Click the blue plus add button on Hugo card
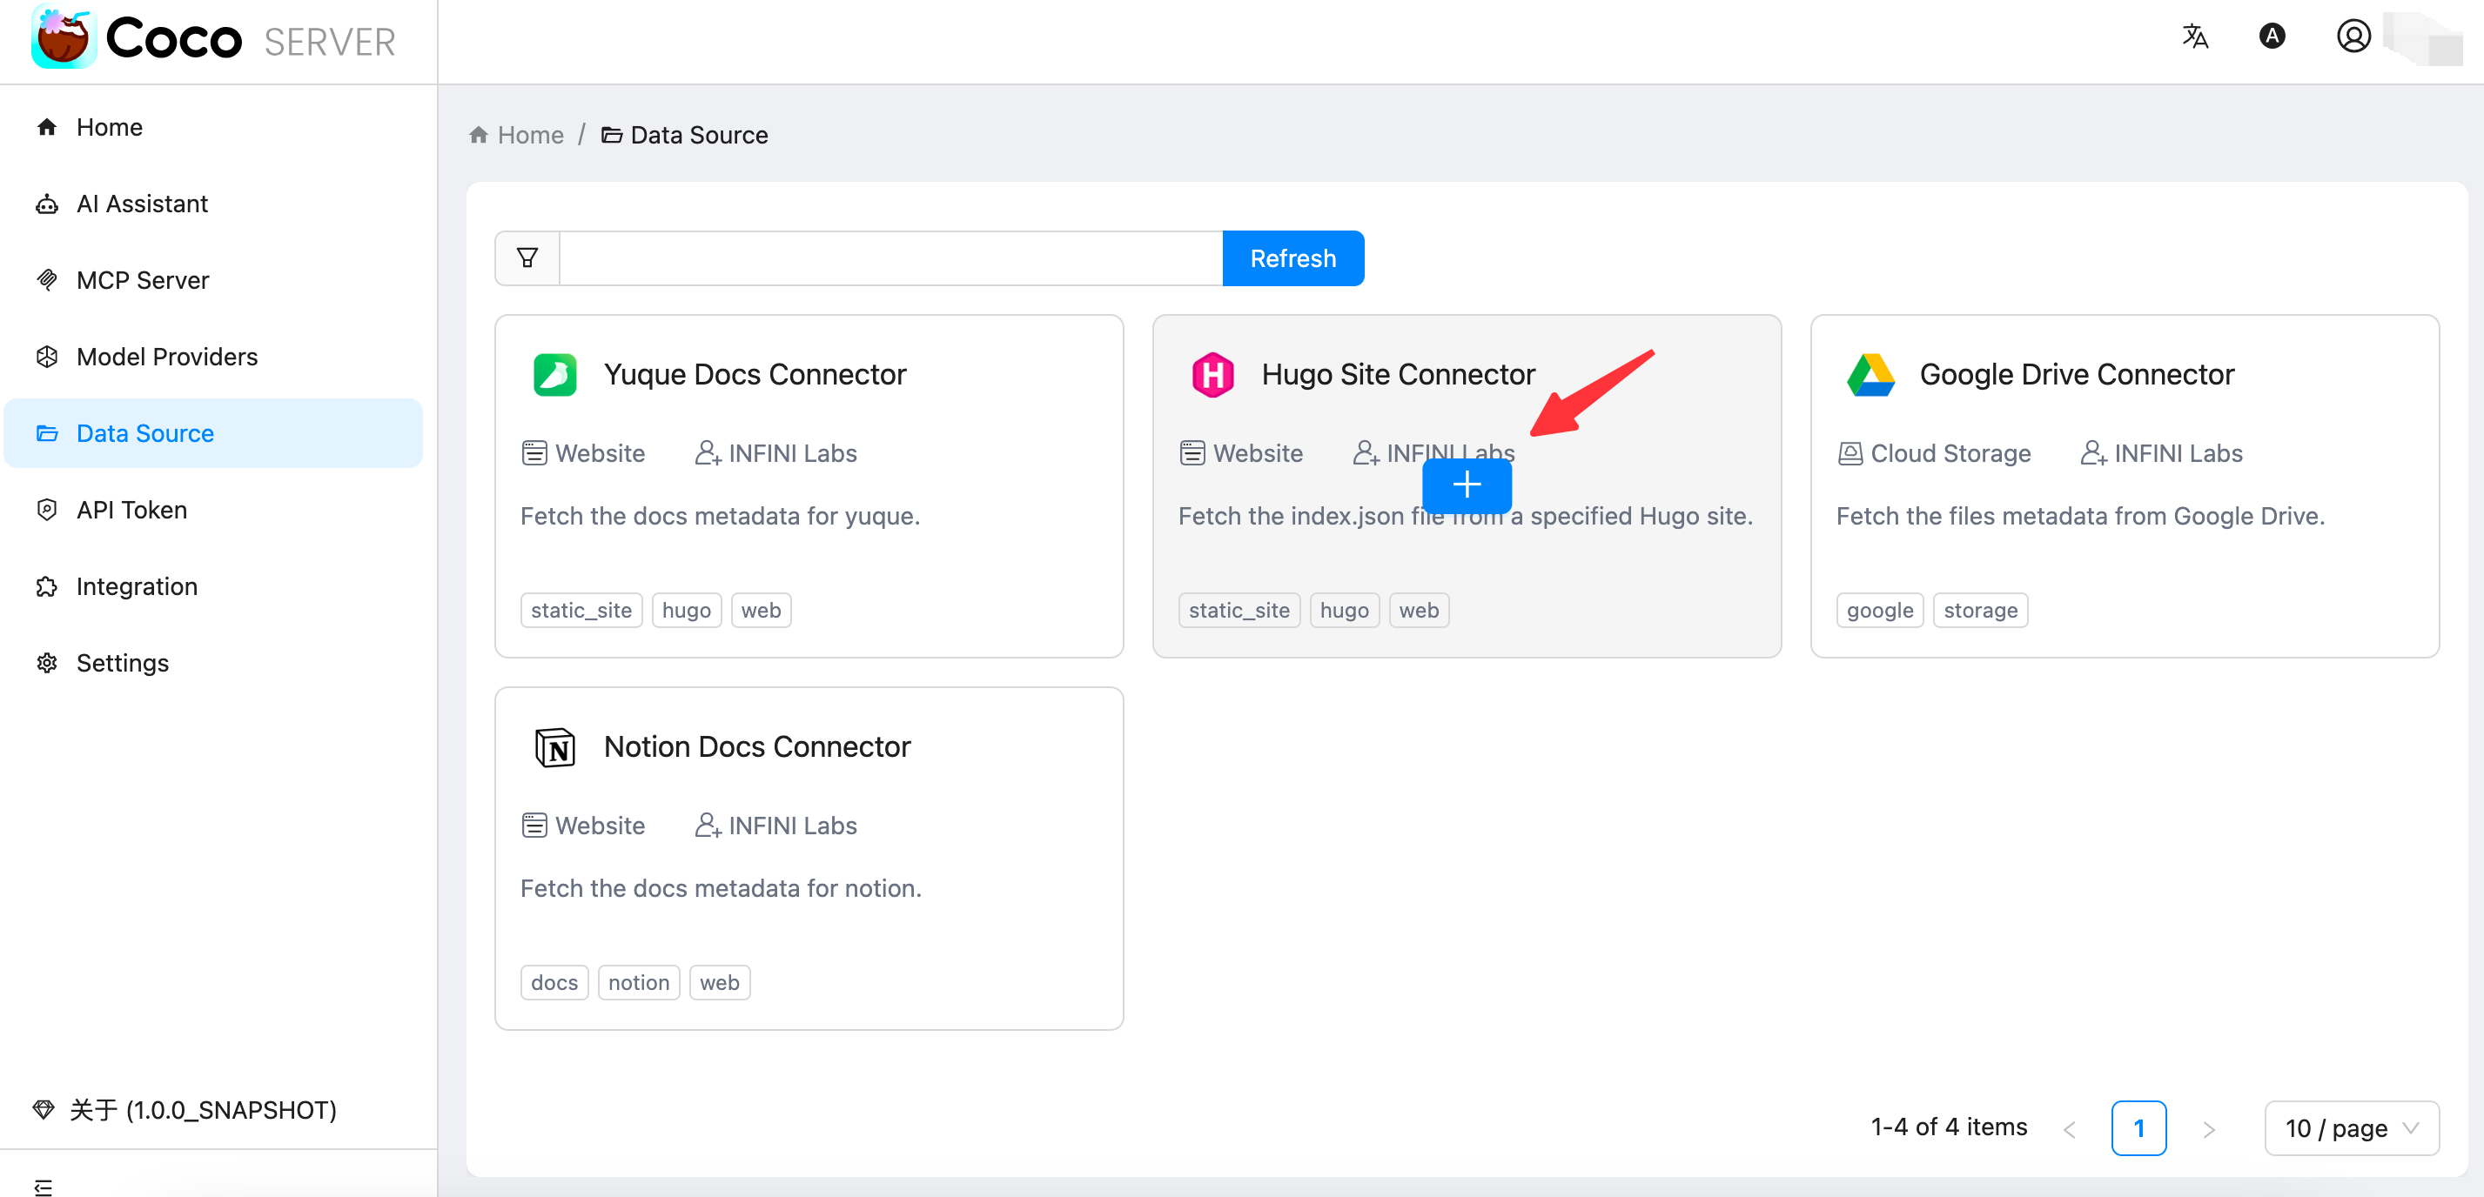 click(1467, 485)
